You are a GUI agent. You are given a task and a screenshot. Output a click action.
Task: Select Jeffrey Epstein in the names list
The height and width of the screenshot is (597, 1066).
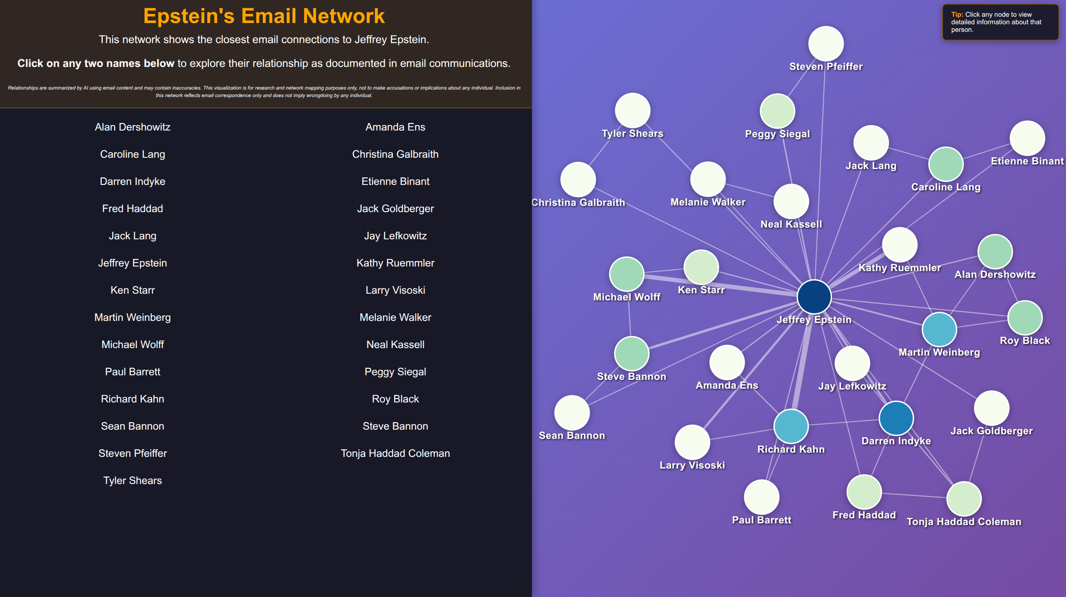(132, 263)
